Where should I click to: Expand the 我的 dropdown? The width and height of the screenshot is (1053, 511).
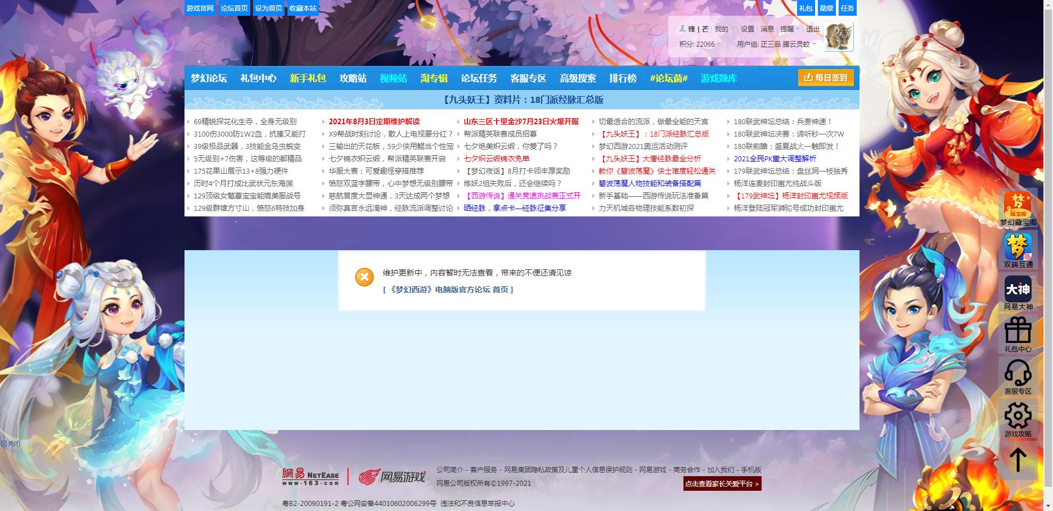pos(723,29)
